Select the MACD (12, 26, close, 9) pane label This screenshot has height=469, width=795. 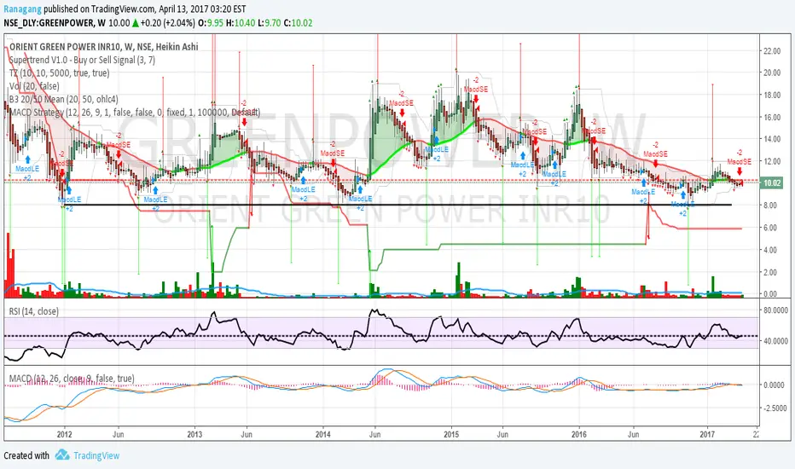coord(72,379)
